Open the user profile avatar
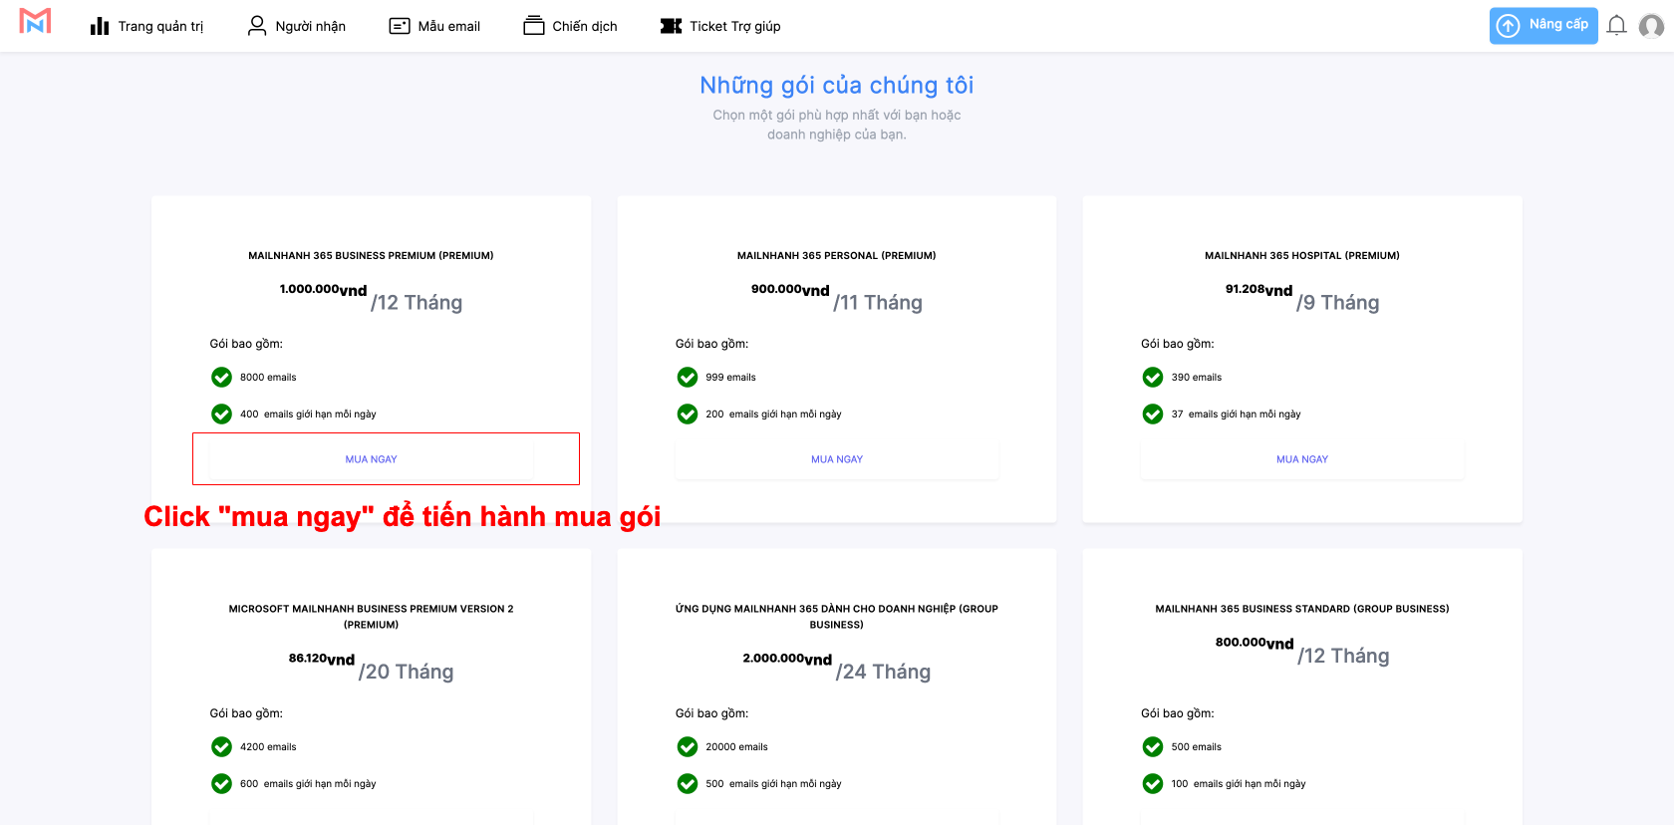 pos(1651,26)
